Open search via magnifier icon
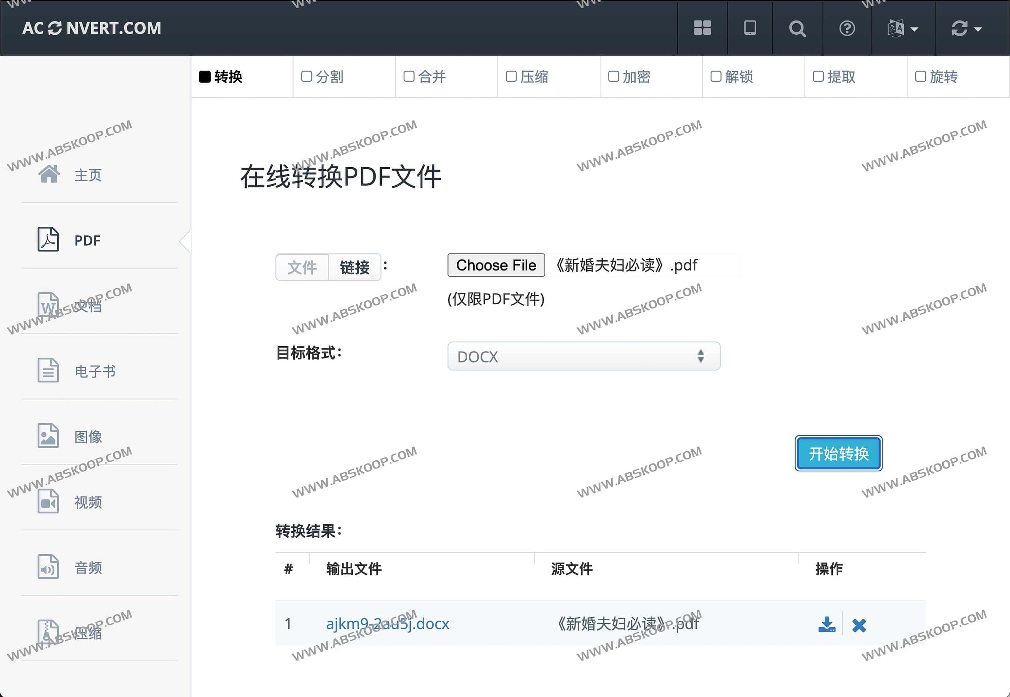1010x697 pixels. (797, 29)
